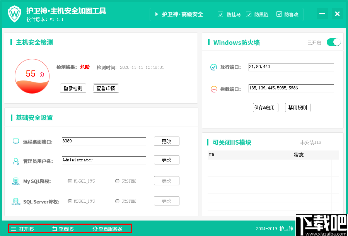
Task: Click the 重新检测 button
Action: point(73,88)
